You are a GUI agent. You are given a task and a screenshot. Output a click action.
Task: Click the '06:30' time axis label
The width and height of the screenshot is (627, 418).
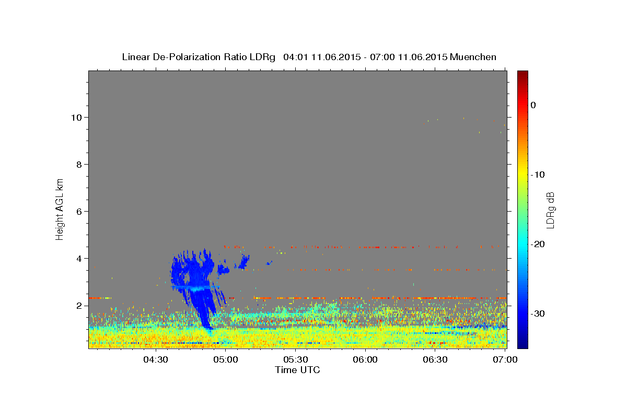tap(435, 359)
